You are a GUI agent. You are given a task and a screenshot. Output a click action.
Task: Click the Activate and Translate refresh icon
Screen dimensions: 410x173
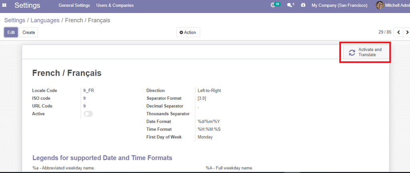pos(352,52)
